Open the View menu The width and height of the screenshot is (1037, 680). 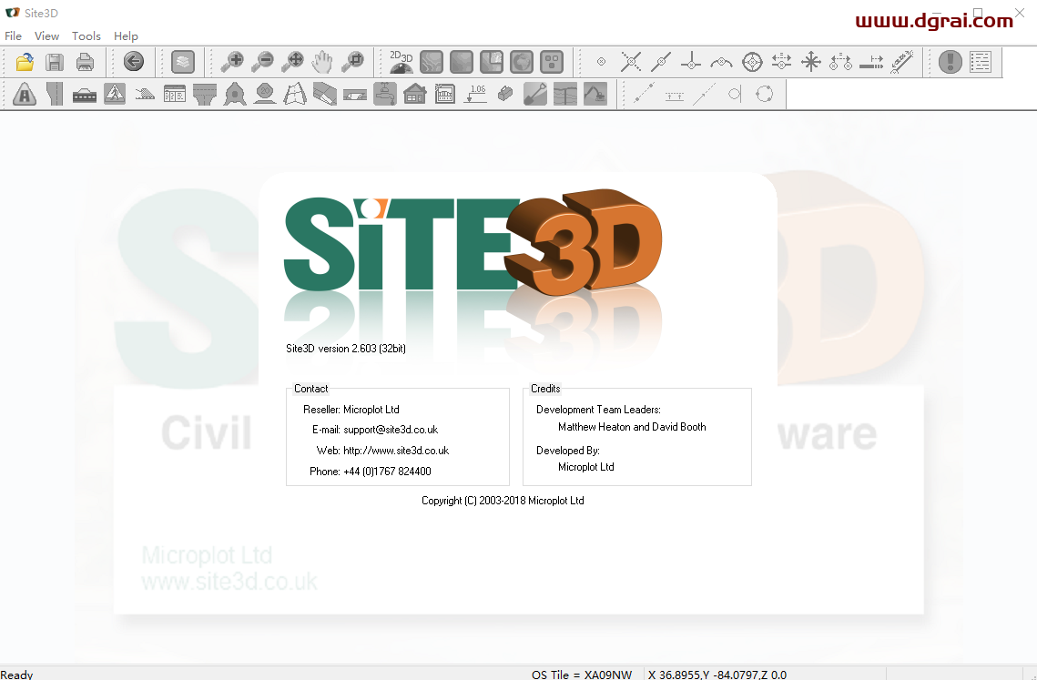pos(47,36)
